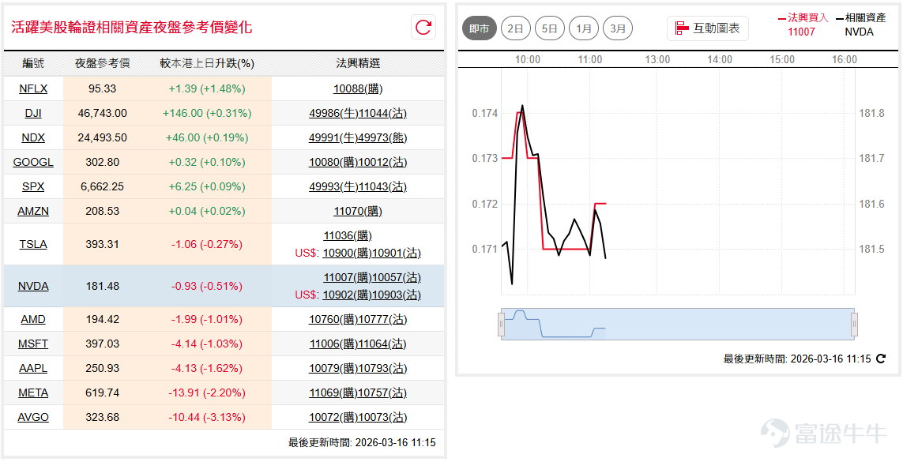Refresh chart next to last update time
The image size is (903, 462).
point(881,359)
